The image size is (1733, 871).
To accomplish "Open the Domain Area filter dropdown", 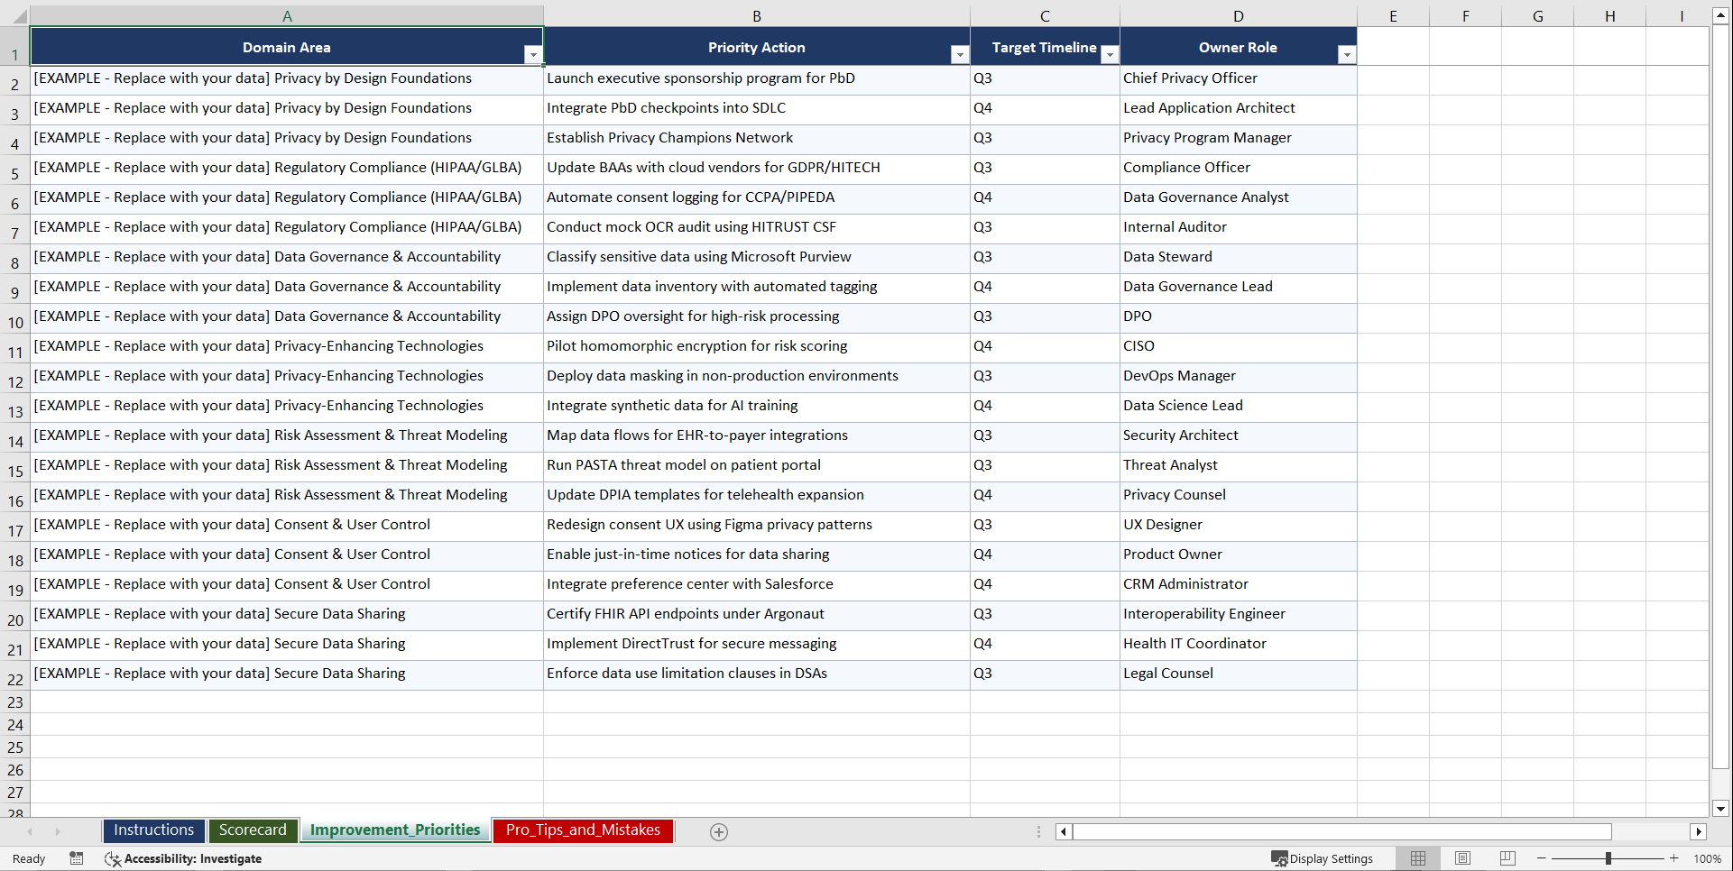I will (x=533, y=55).
